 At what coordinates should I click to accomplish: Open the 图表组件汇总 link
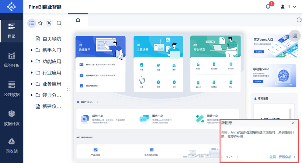(x=97, y=75)
